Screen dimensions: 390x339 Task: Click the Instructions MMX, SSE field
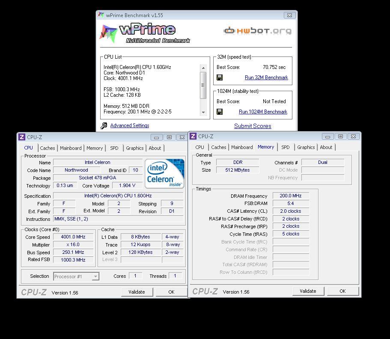118,219
